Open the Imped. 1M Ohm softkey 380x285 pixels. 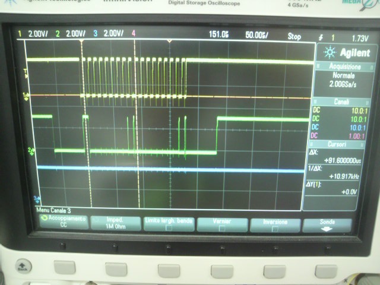[x=115, y=223]
